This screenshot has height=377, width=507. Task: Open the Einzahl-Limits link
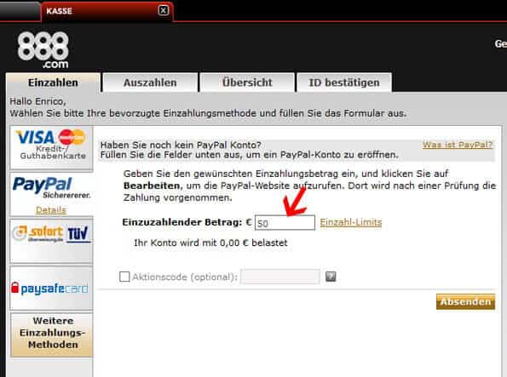(351, 222)
